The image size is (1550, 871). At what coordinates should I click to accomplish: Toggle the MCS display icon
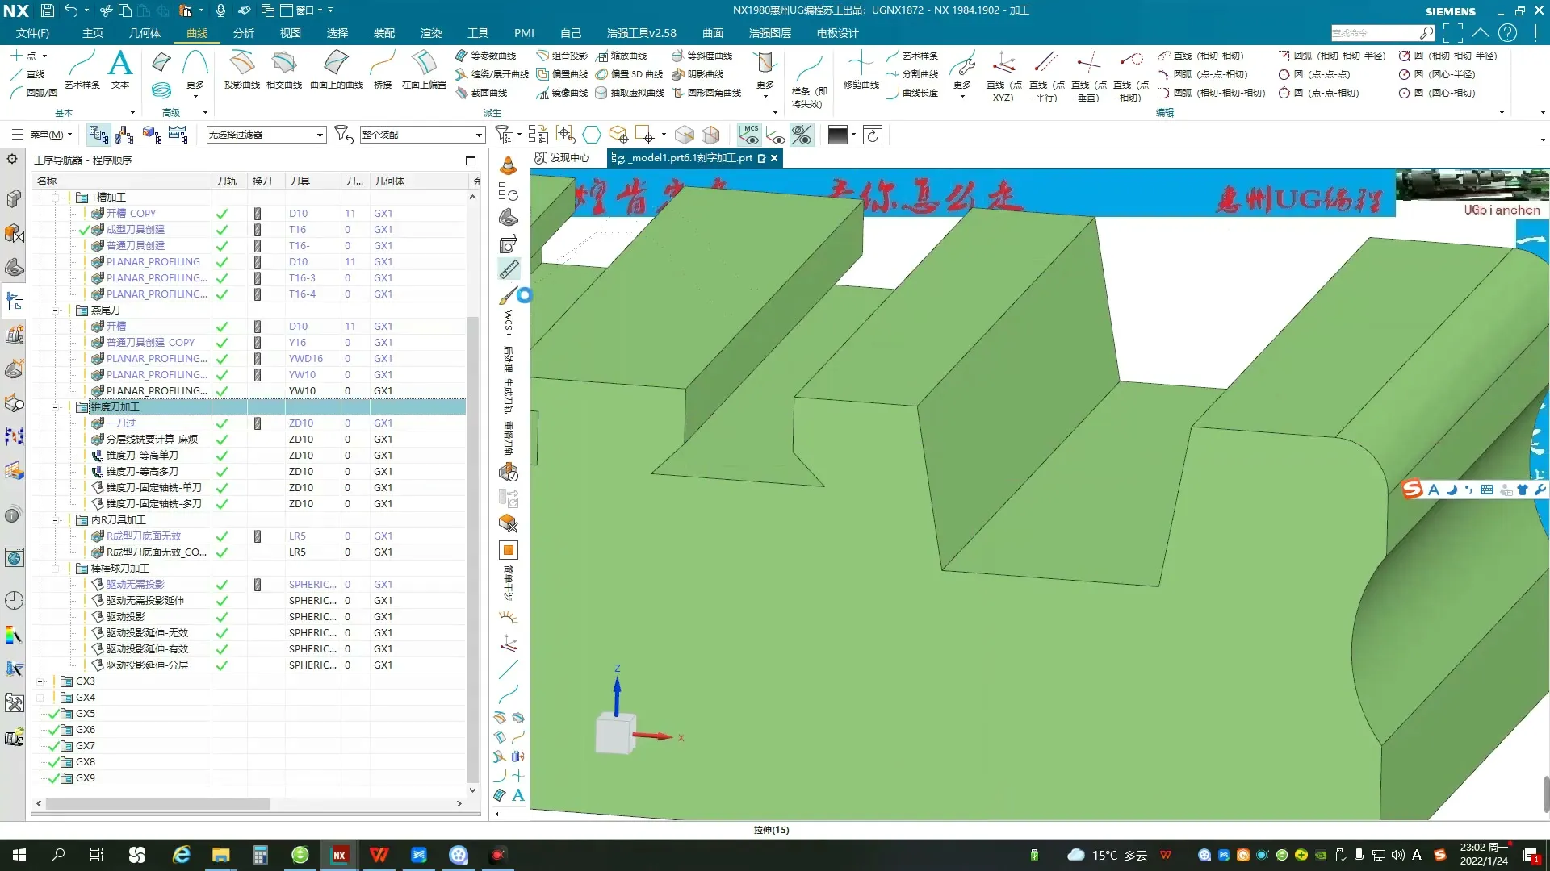coord(750,135)
